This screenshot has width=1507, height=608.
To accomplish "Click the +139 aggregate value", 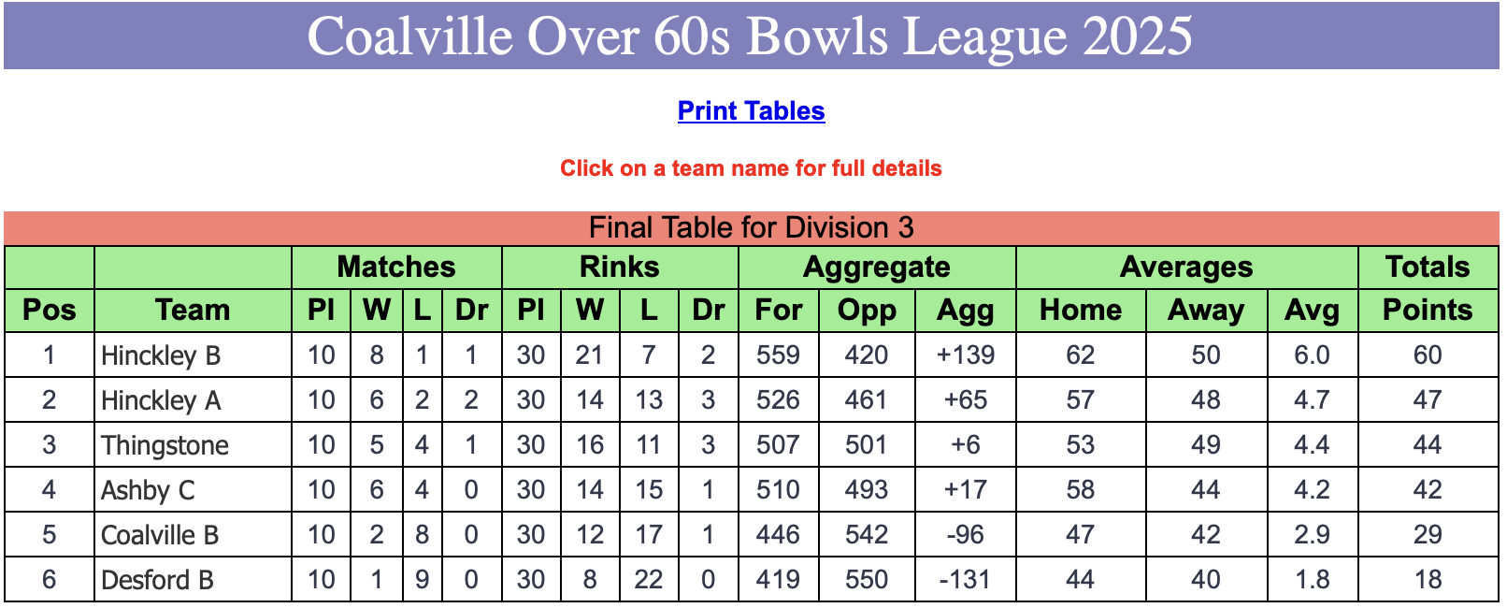I will click(x=966, y=355).
